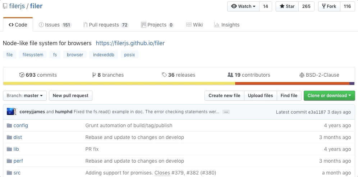View the 693 commits link
Image resolution: width=358 pixels, height=177 pixels.
click(38, 75)
